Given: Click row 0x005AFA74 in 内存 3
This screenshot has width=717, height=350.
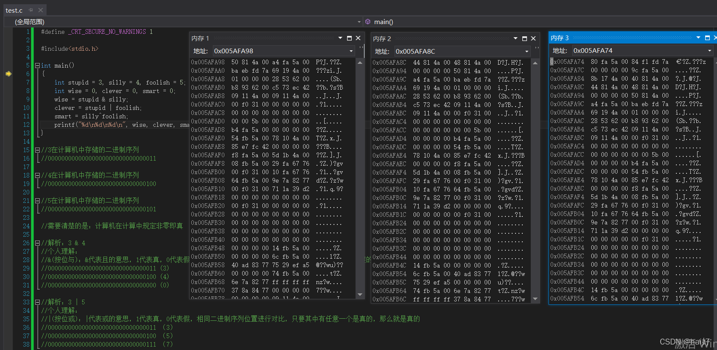Looking at the screenshot, I should coord(628,62).
